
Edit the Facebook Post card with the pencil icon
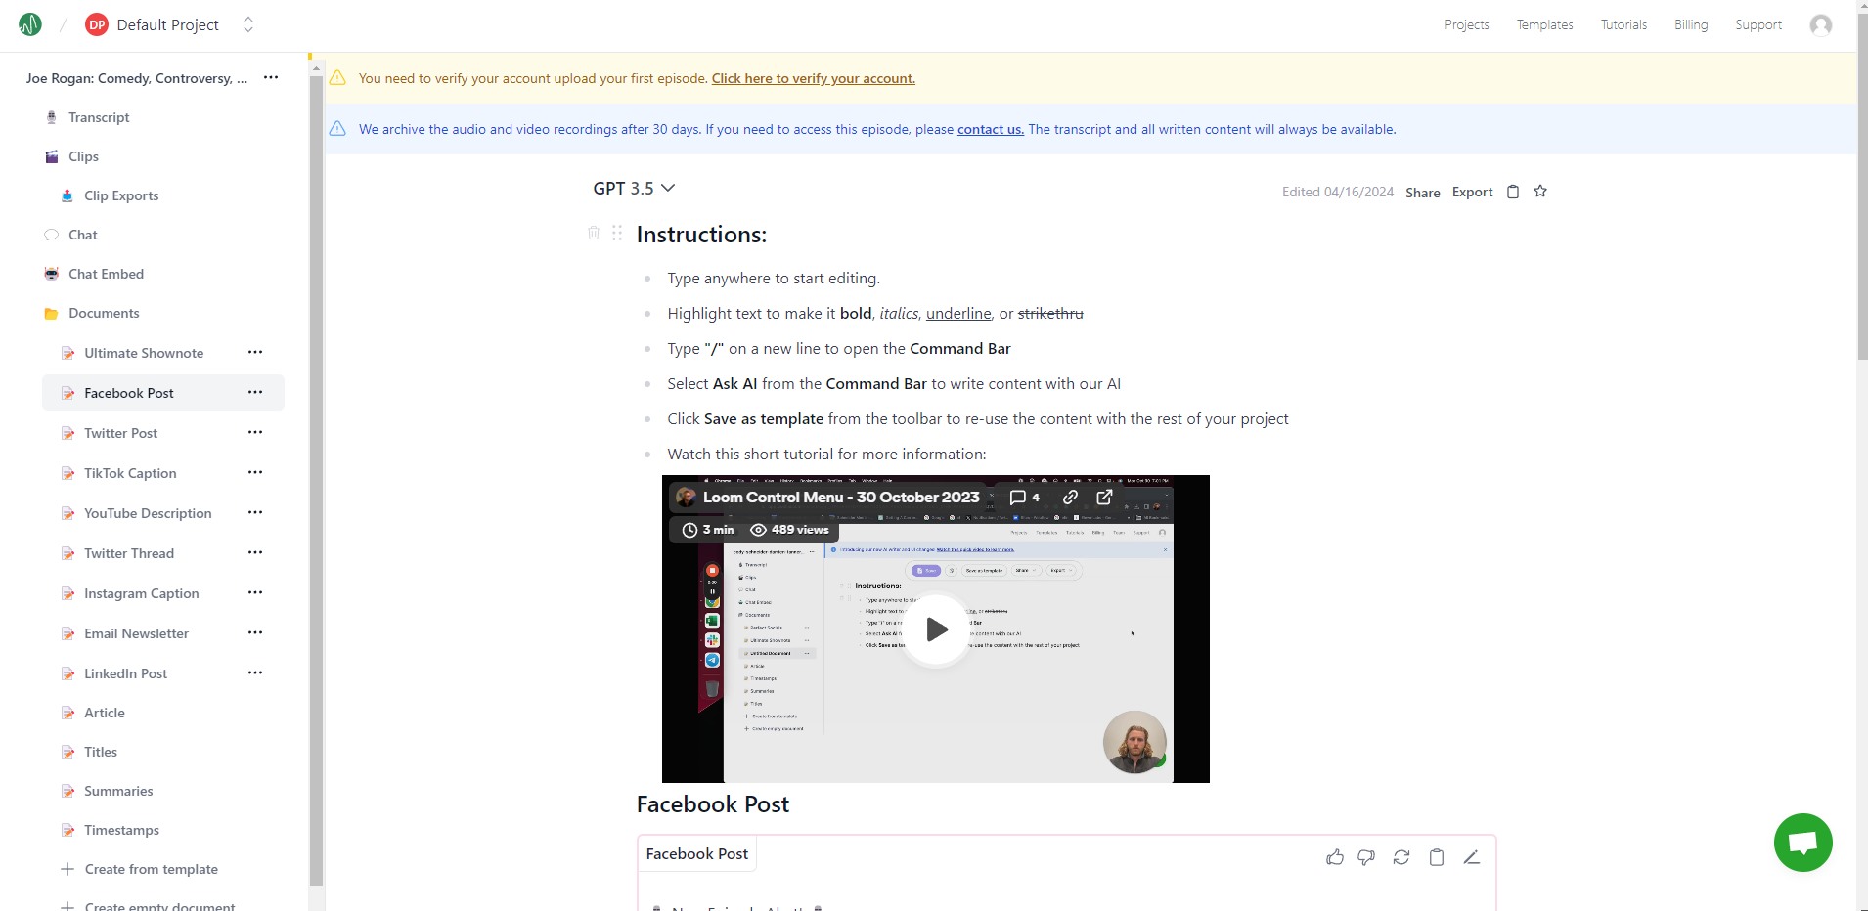[1471, 857]
